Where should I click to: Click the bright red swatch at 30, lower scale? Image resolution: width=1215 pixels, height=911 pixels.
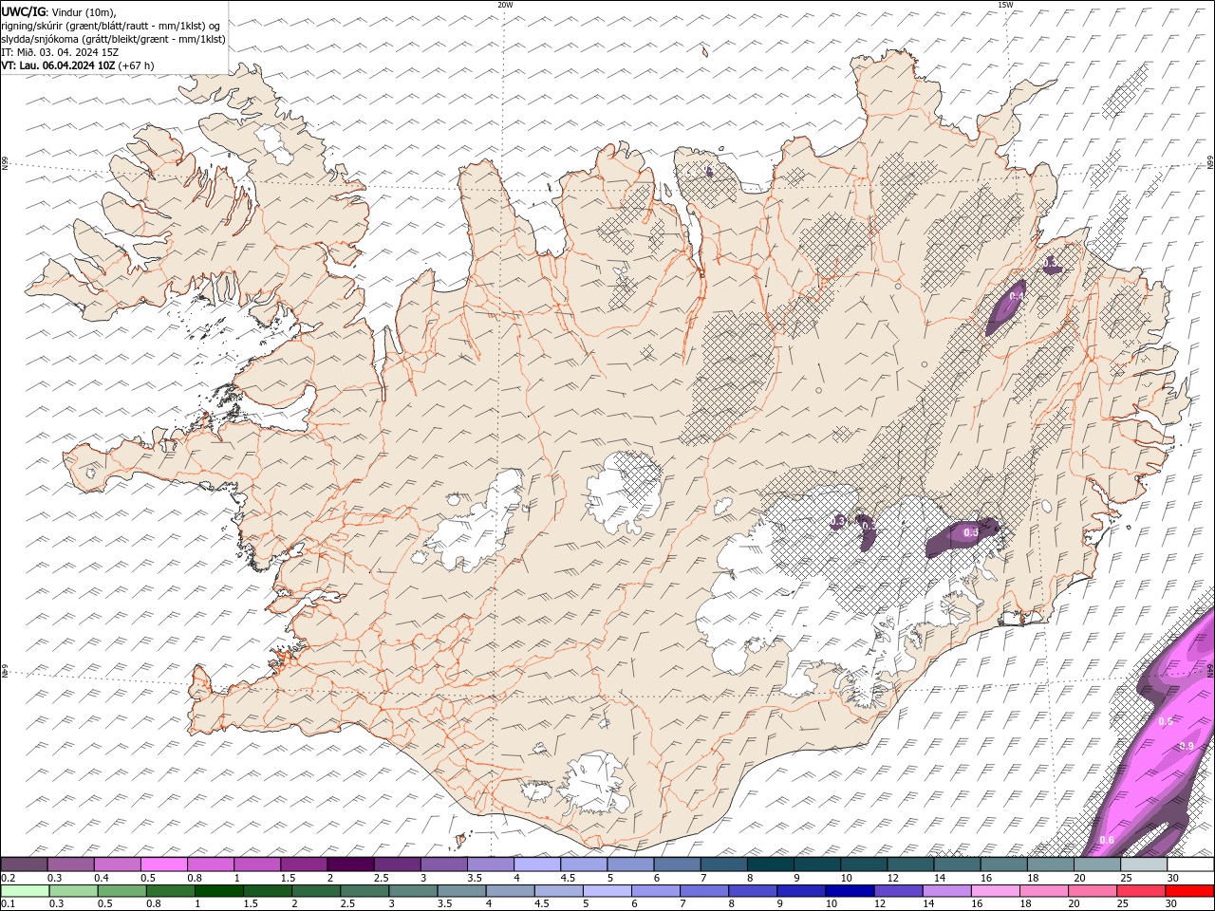pos(1188,891)
